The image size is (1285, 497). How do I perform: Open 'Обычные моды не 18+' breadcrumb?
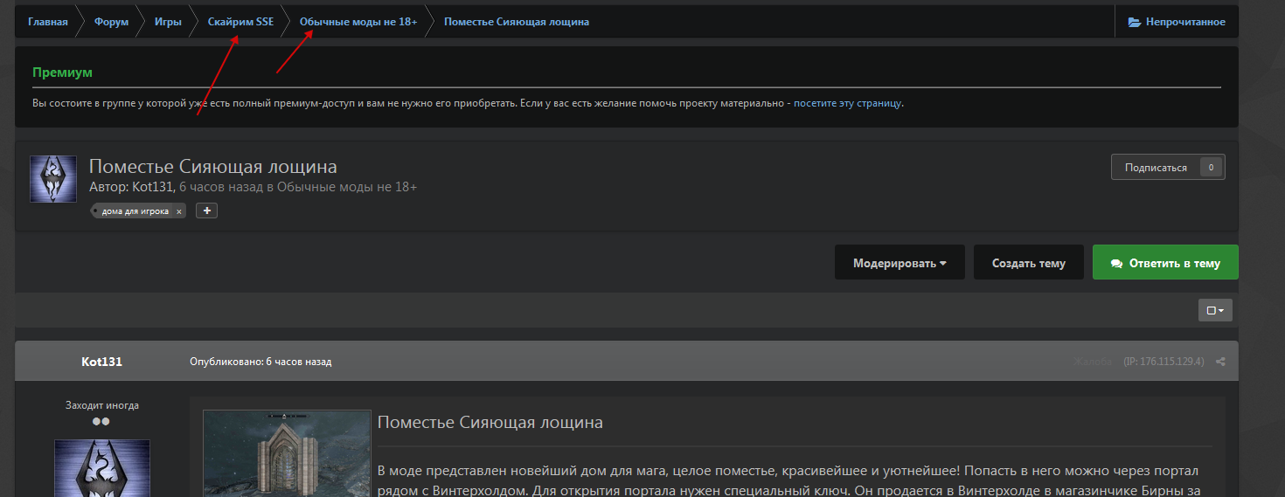[358, 22]
